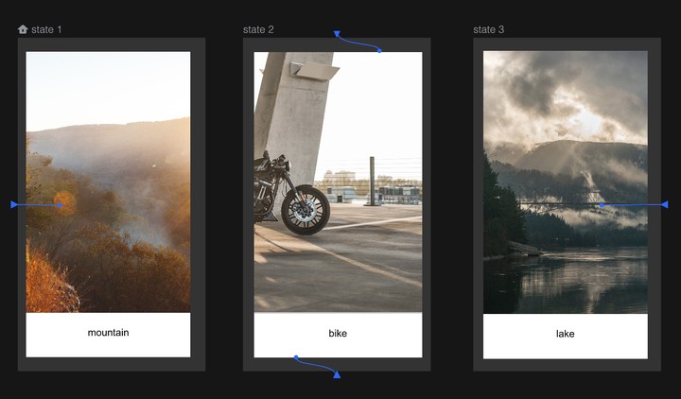Image resolution: width=681 pixels, height=399 pixels.
Task: Select the blue connector arrowhead left of state 1
Action: point(14,204)
